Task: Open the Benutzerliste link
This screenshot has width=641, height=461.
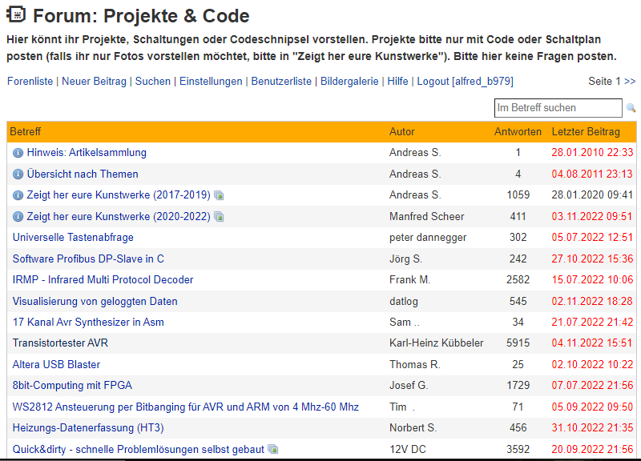Action: pos(281,82)
